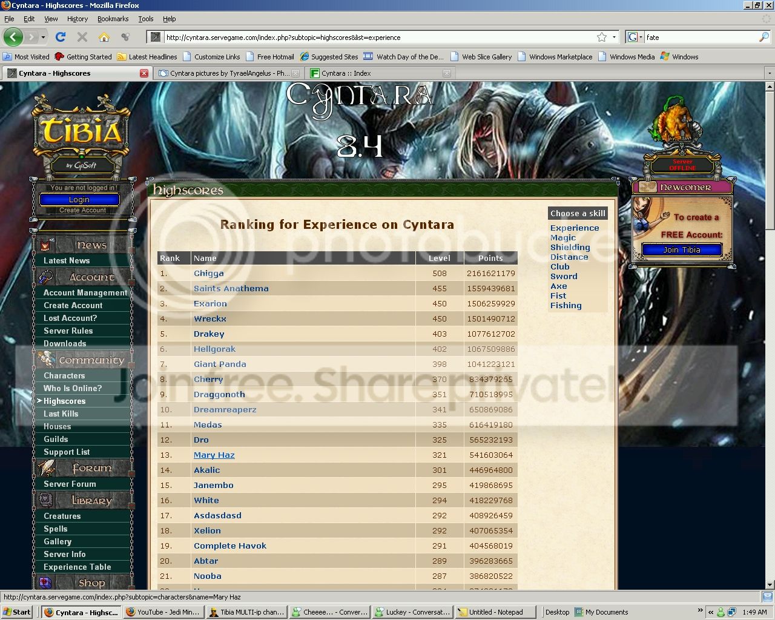Open Mary Haz's character page
The image size is (775, 620).
[x=214, y=455]
